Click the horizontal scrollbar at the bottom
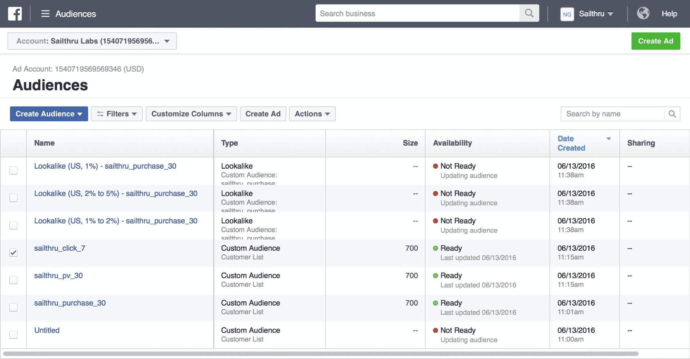Viewport: 690px width, 359px height. point(320,353)
